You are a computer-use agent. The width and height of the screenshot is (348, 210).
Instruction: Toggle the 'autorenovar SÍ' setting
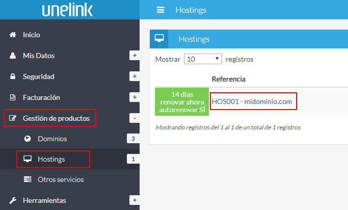182,109
